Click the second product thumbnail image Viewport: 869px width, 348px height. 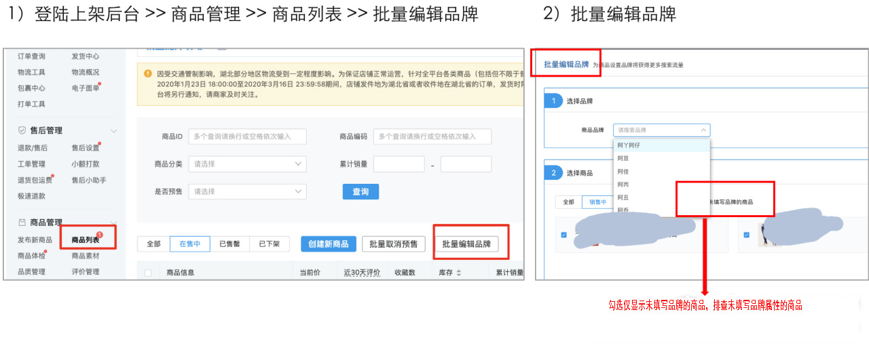[766, 236]
